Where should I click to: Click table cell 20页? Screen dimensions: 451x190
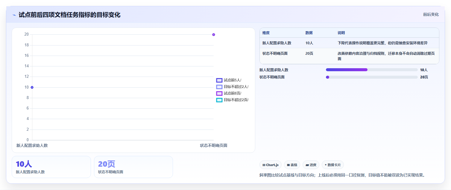pos(309,54)
